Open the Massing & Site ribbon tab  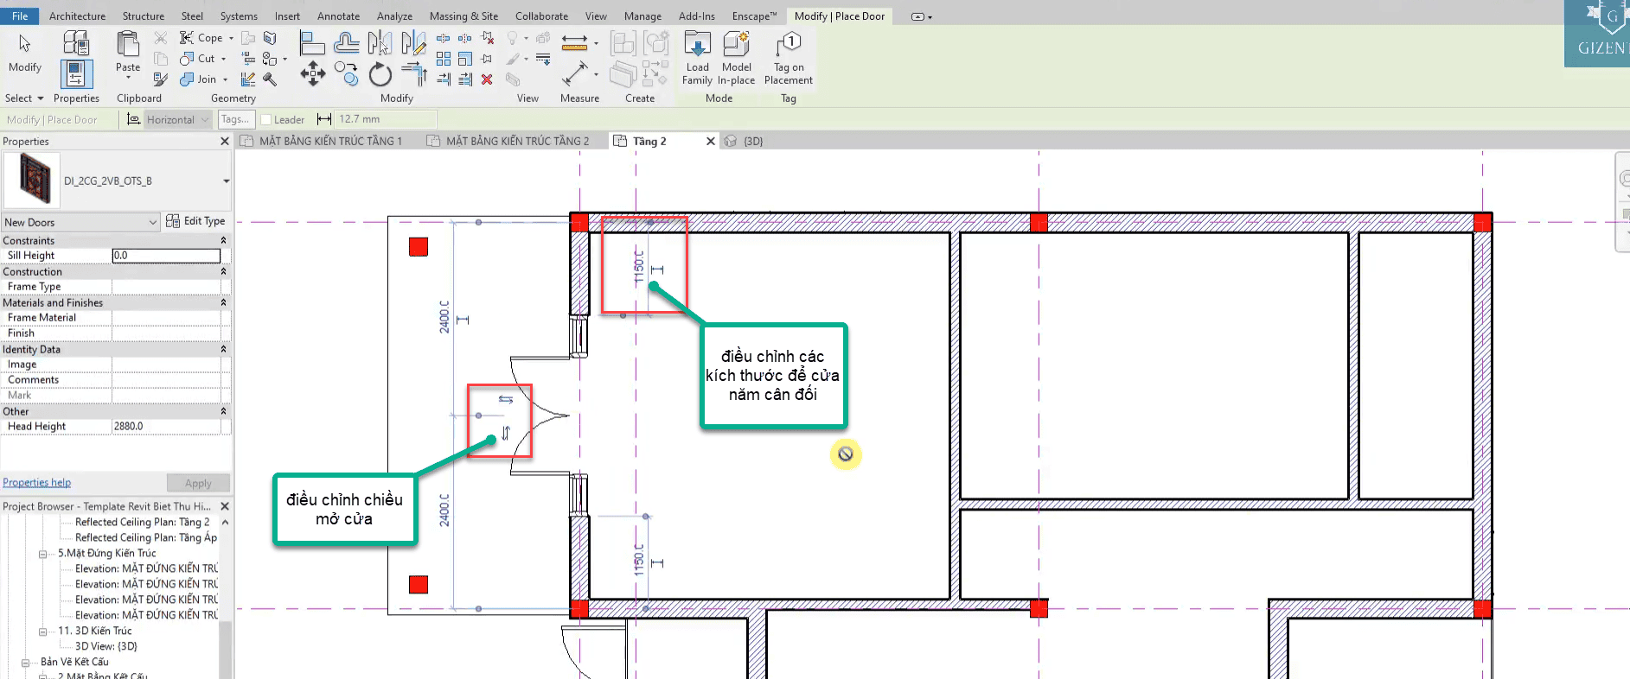463,16
